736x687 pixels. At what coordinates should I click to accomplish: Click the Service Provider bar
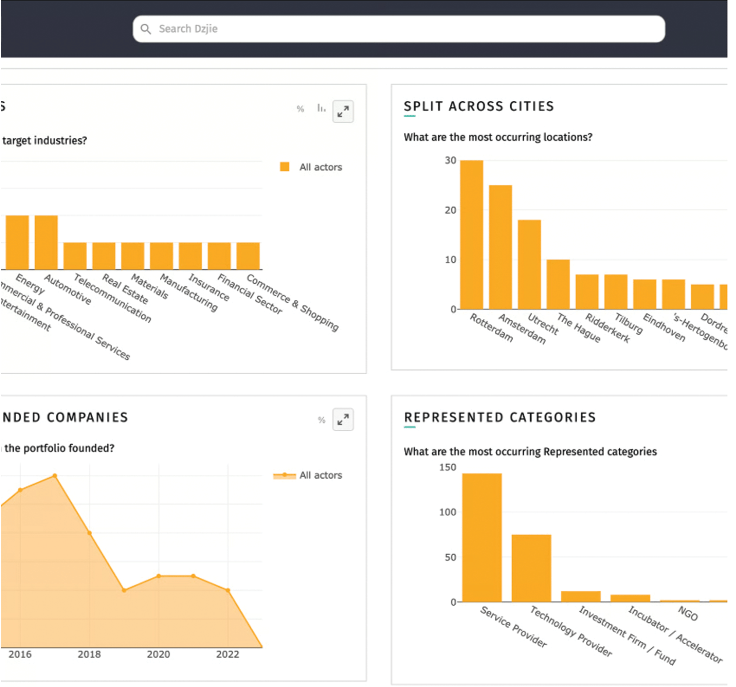tap(482, 537)
